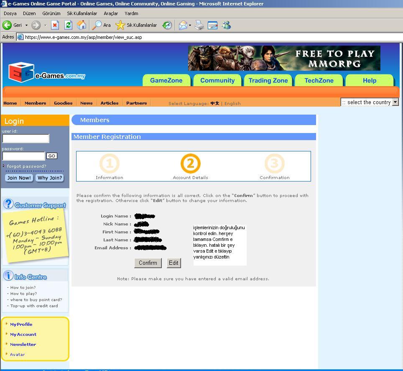Open the Partners nav link
This screenshot has height=371, width=403.
pyautogui.click(x=136, y=103)
